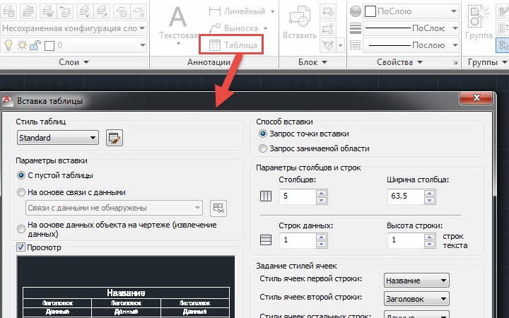Screen dimensions: 509x318
Task: Click the data link manager icon
Action: (x=218, y=208)
